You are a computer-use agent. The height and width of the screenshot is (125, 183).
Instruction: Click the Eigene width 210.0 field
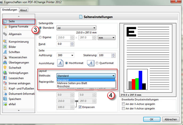tap(64, 37)
